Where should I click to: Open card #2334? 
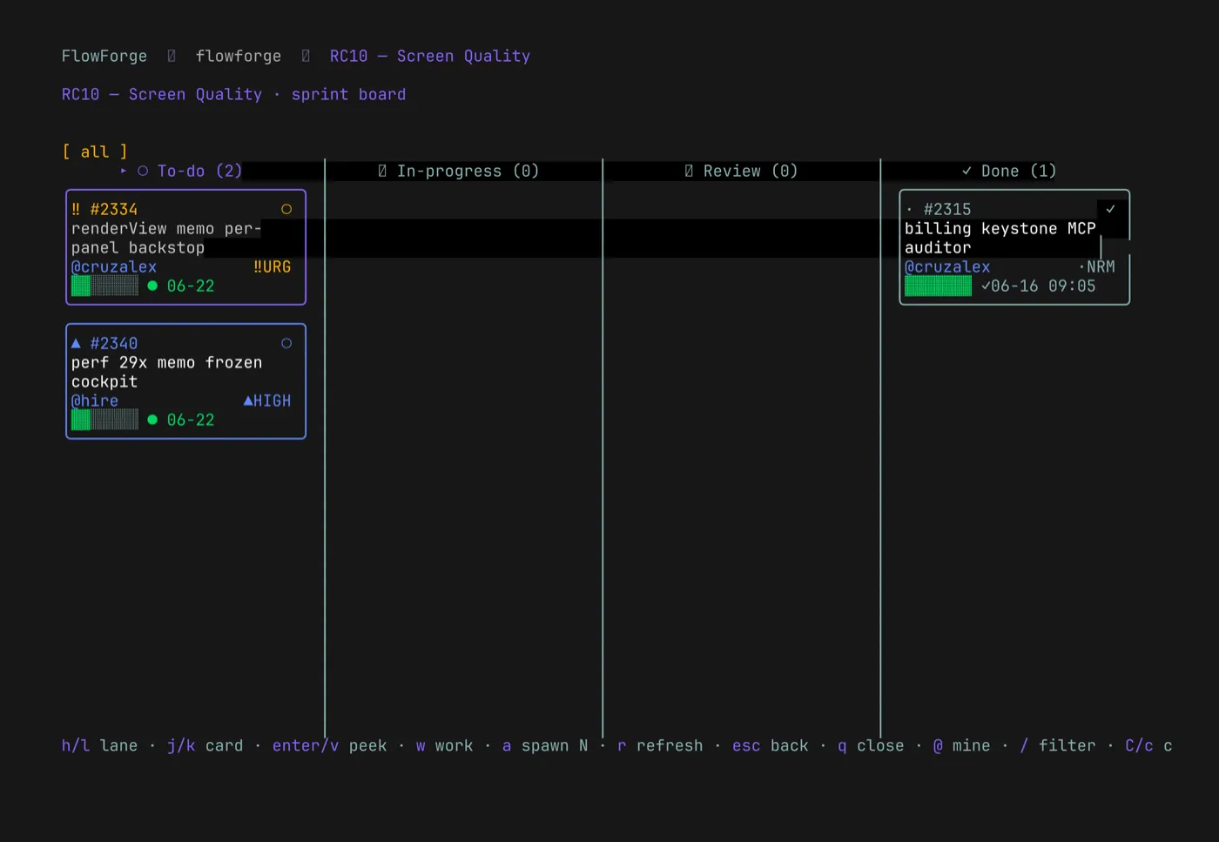[x=186, y=247]
